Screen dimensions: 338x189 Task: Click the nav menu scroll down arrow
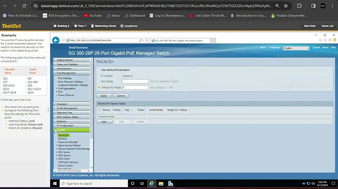coord(92,167)
